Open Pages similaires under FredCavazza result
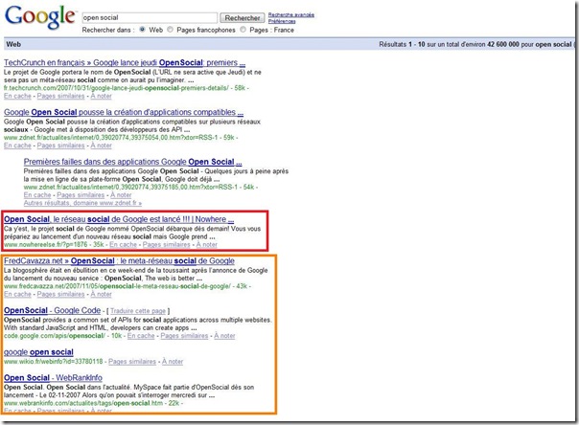 [x=60, y=294]
